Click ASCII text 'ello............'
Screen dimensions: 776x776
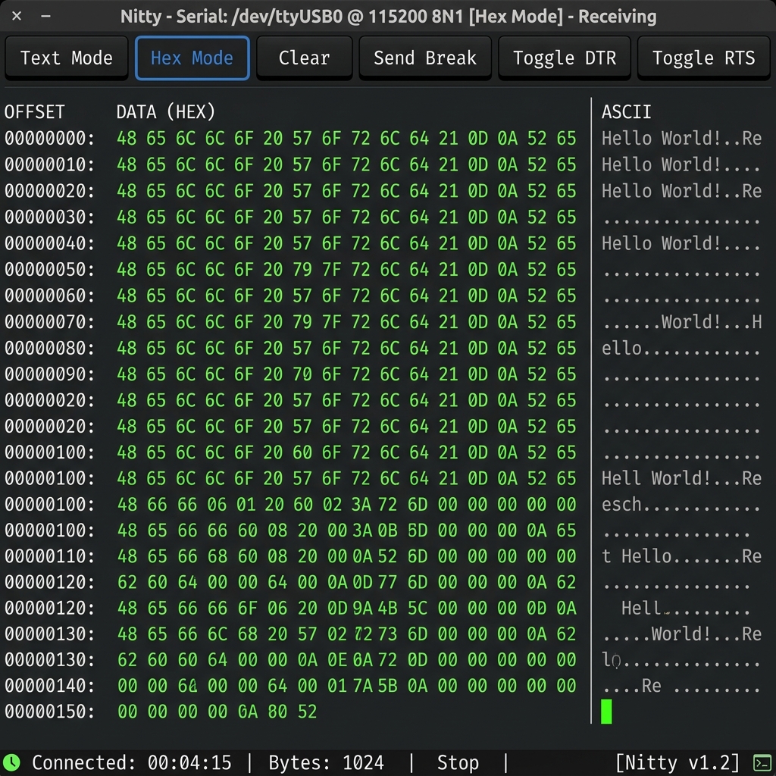(681, 349)
